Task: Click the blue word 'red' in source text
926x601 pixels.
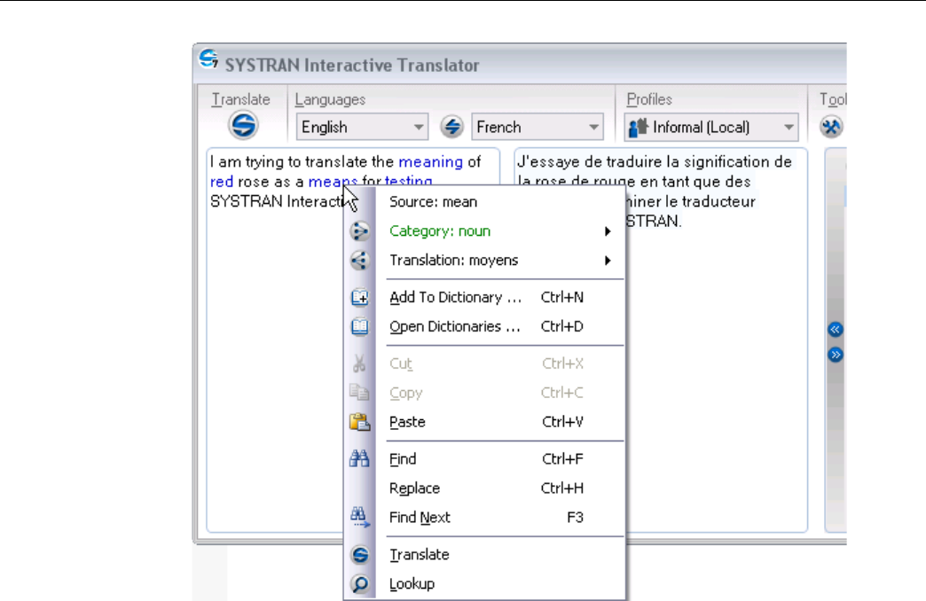Action: tap(222, 182)
